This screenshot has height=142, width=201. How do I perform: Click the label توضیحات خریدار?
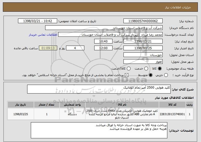pos(181,131)
